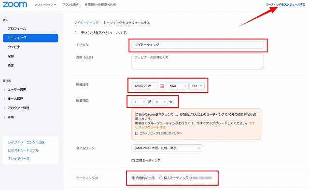The height and width of the screenshot is (190, 309).
Task: Open the duration hours dropdown
Action: [139, 102]
